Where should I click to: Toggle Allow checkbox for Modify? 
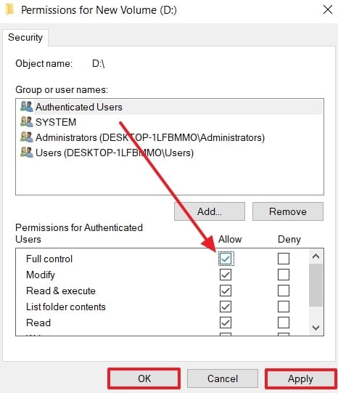tap(226, 275)
